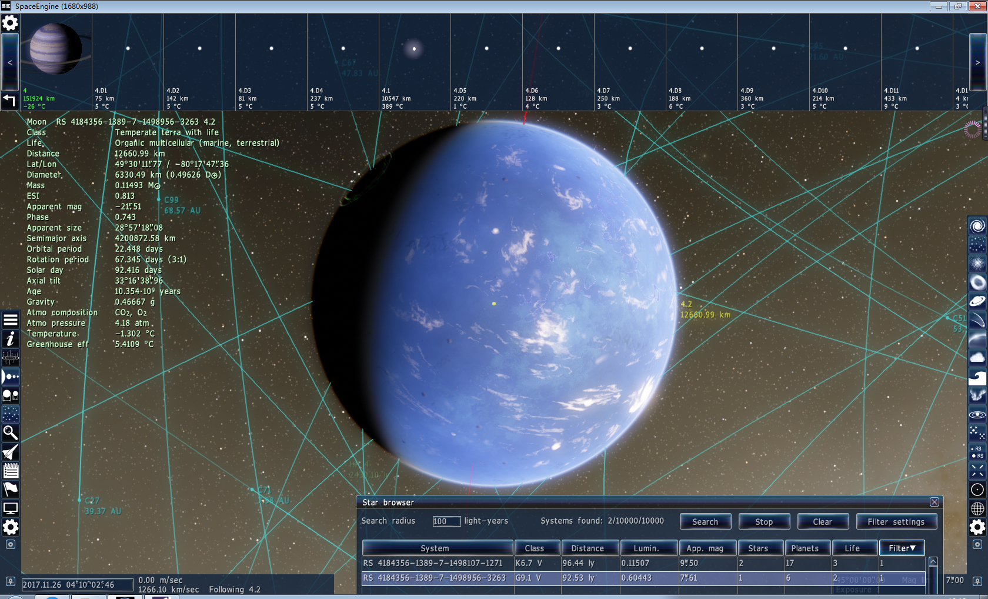Toggle galaxies display icon
This screenshot has height=599, width=988.
pos(977,226)
